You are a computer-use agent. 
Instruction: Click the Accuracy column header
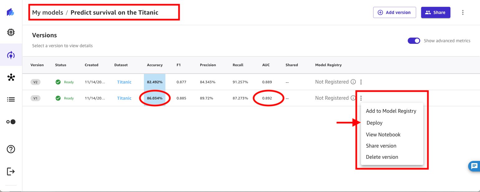(155, 65)
